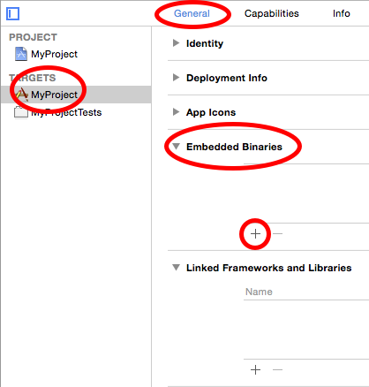Open the Capabilities tab

pos(272,13)
